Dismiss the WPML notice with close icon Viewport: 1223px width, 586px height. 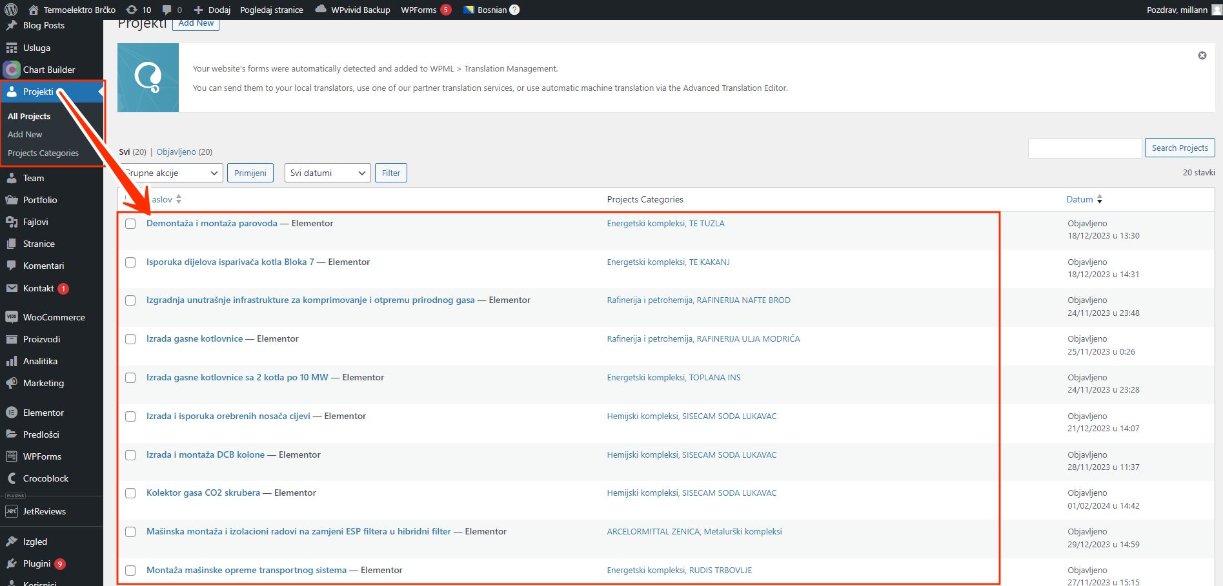click(x=1202, y=55)
